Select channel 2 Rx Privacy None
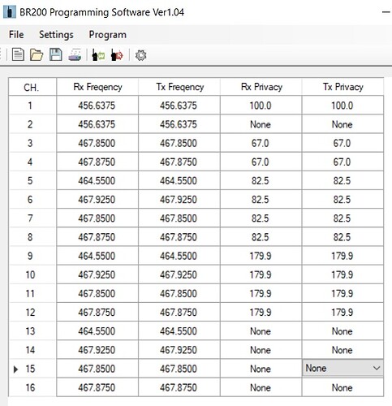 click(x=261, y=124)
